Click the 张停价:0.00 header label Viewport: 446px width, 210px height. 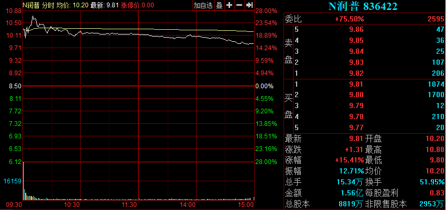tap(137, 5)
